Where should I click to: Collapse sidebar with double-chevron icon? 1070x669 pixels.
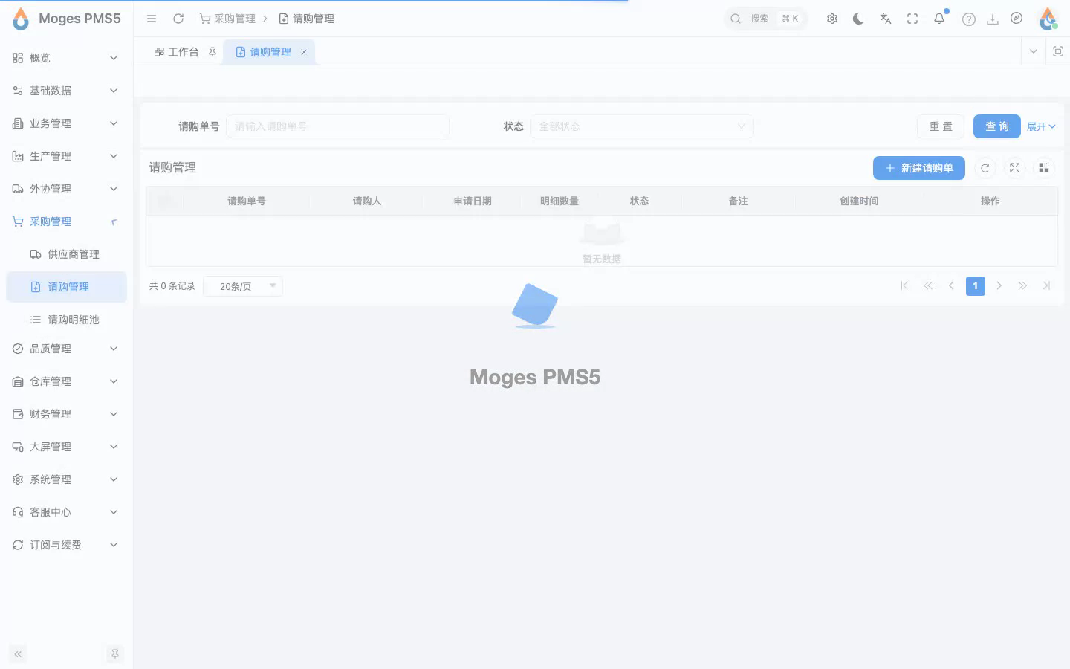coord(18,654)
